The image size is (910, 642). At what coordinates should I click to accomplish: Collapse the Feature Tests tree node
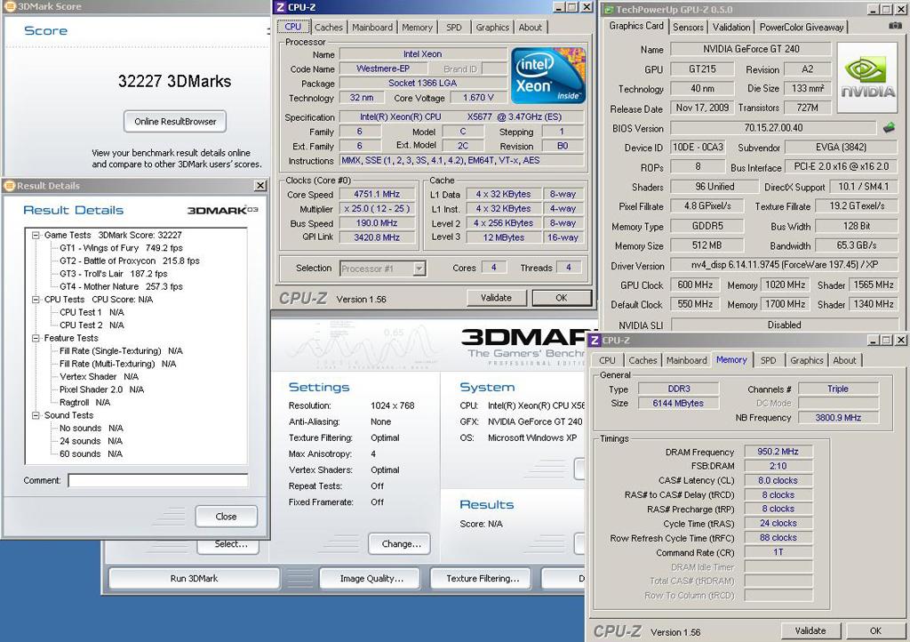[36, 338]
